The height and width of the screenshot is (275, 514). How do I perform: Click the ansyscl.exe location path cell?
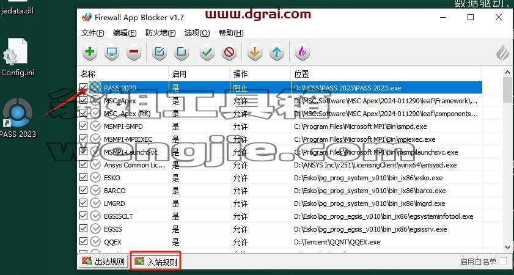375,165
